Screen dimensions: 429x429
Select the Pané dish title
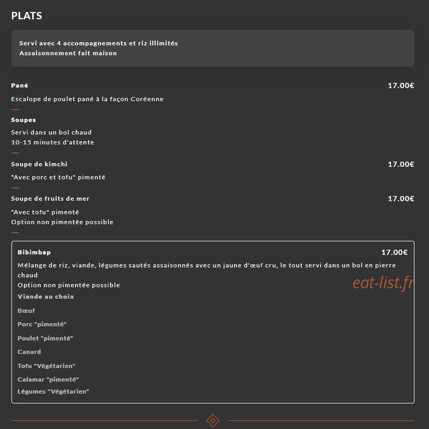pyautogui.click(x=19, y=85)
